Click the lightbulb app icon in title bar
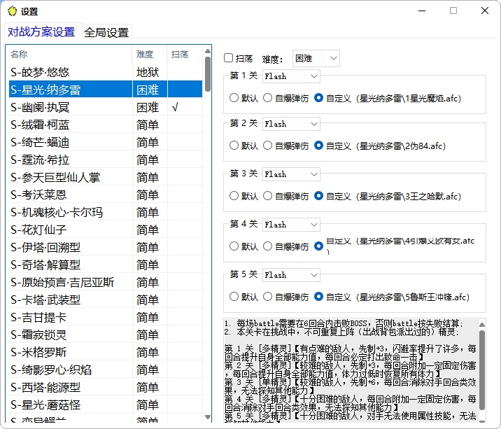501x429 pixels. click(x=11, y=11)
